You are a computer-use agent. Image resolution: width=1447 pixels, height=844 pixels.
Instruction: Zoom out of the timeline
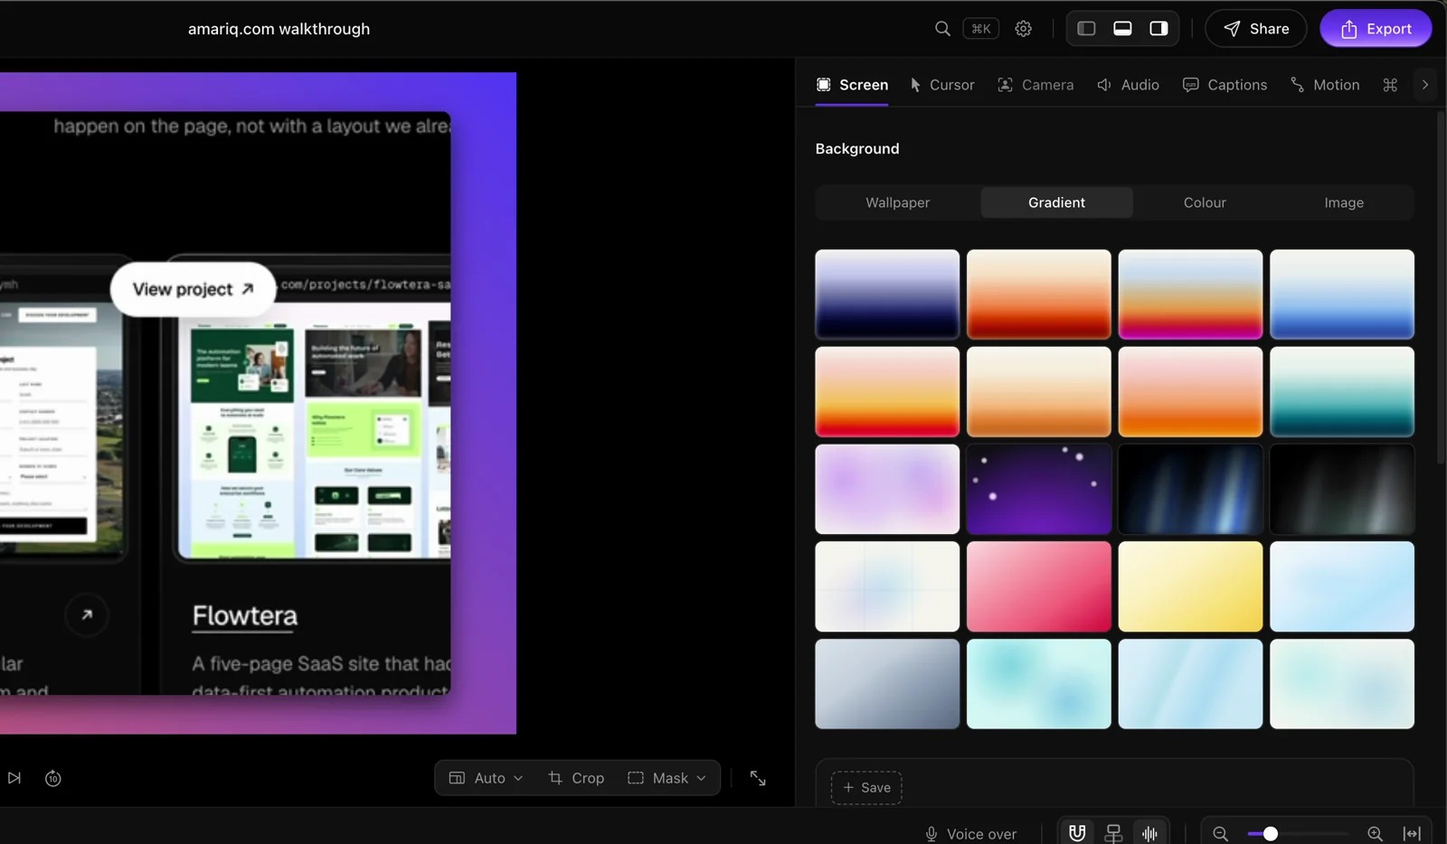click(1220, 834)
